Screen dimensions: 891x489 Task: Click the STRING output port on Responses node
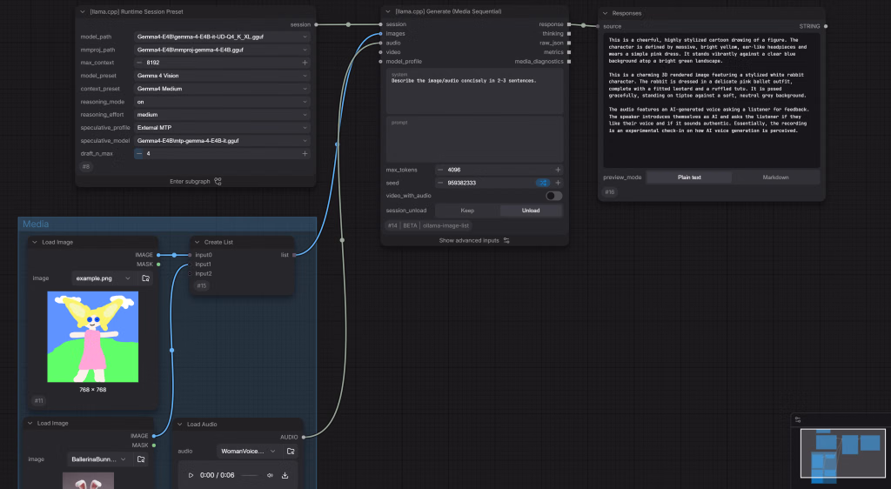pyautogui.click(x=825, y=26)
